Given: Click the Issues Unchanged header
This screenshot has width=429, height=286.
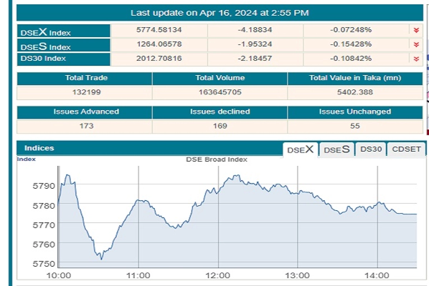Looking at the screenshot, I should 355,112.
